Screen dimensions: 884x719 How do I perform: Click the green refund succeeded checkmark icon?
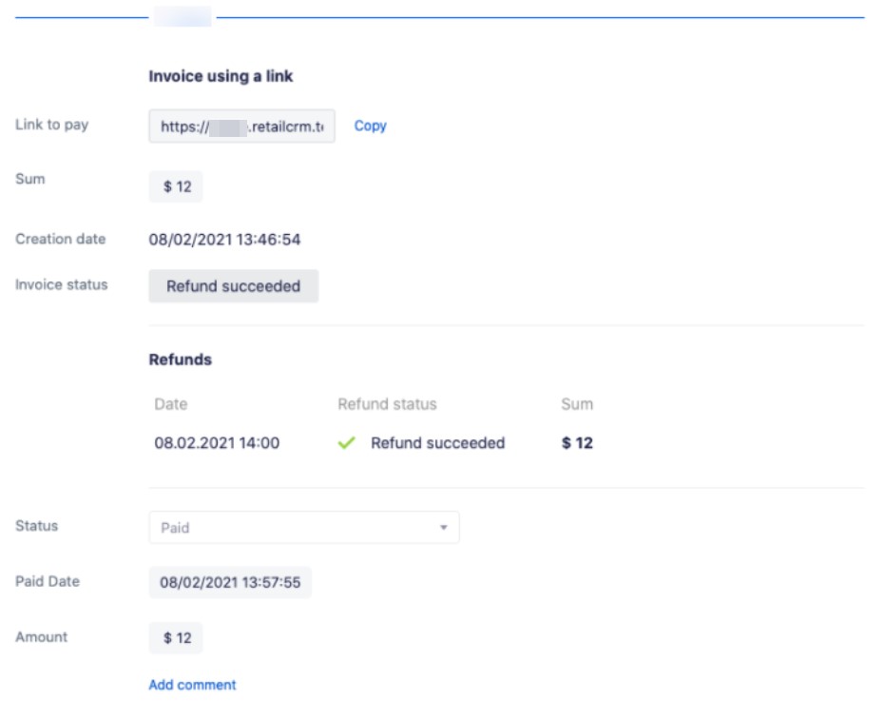[346, 442]
